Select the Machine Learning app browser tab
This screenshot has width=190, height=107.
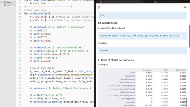click(119, 1)
